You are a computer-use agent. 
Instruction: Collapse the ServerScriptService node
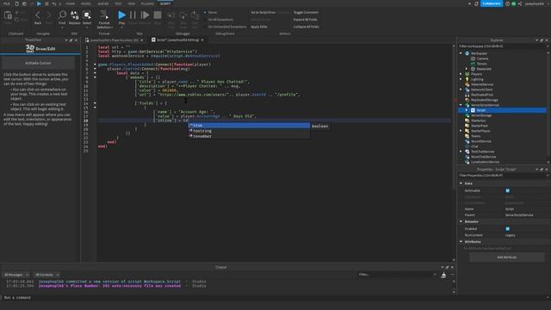[461, 105]
